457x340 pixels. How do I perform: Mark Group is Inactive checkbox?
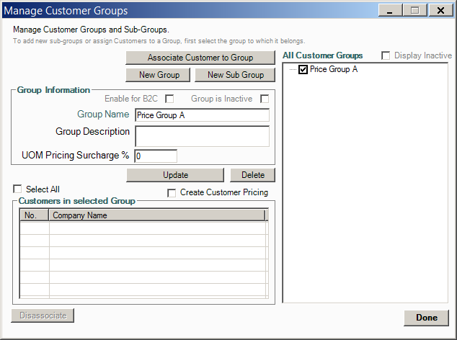pos(265,99)
